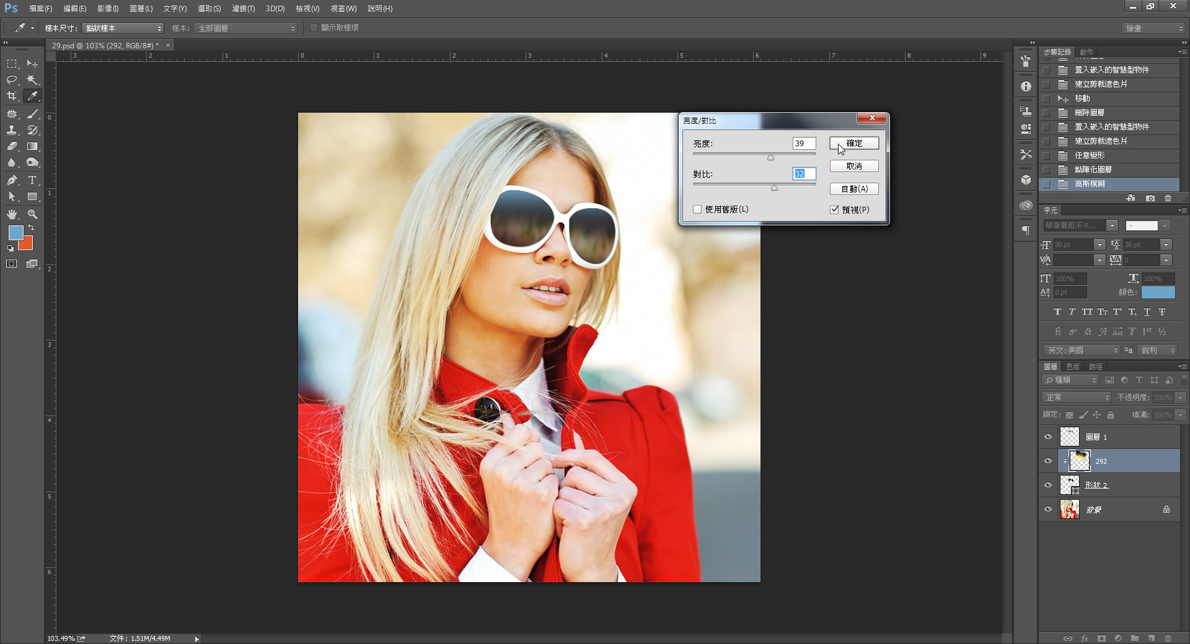Image resolution: width=1190 pixels, height=644 pixels.
Task: Enable the 使用舊版 legacy checkbox
Action: [697, 209]
